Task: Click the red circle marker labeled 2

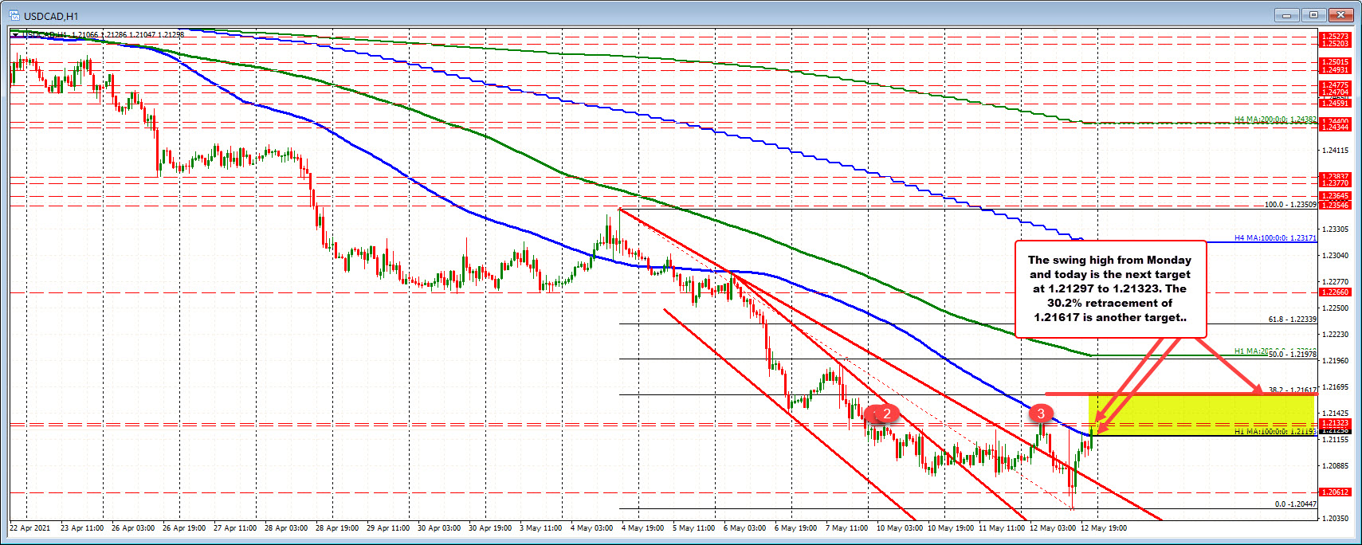Action: tap(886, 414)
